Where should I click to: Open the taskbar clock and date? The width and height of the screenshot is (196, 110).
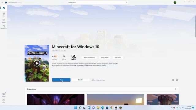188,108
